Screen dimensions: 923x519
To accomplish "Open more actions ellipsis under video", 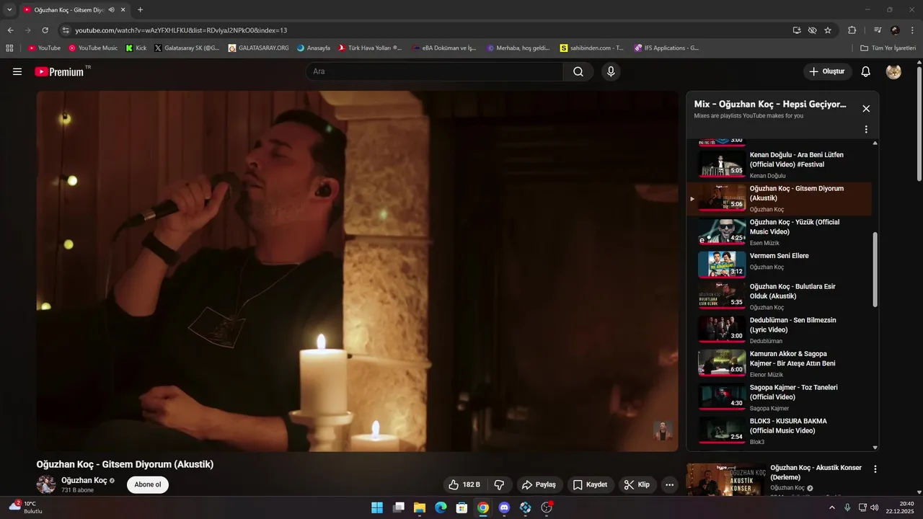I will pos(669,484).
